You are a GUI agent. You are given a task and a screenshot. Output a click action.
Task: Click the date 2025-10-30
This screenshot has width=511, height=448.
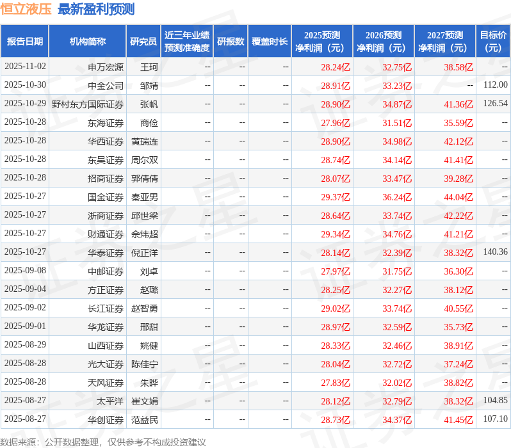[25, 84]
